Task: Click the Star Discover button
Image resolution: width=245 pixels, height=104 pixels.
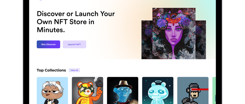Action: click(x=48, y=44)
